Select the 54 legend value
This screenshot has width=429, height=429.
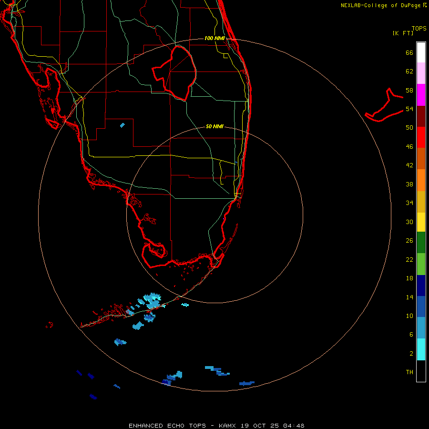point(409,109)
